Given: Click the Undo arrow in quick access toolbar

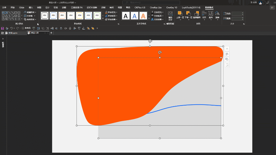Looking at the screenshot, I should point(11,28).
